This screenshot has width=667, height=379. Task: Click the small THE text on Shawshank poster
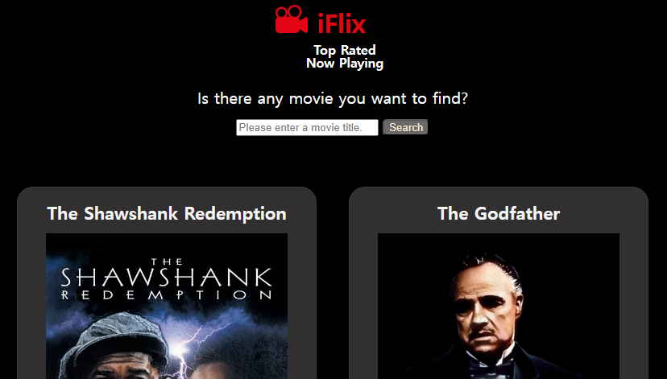(x=167, y=262)
